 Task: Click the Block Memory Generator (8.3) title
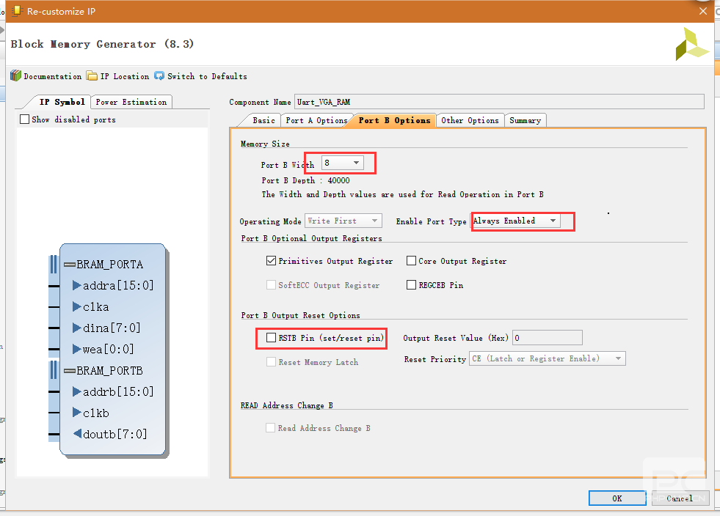pyautogui.click(x=102, y=44)
